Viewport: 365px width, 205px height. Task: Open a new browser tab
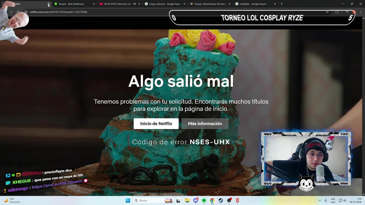point(282,4)
